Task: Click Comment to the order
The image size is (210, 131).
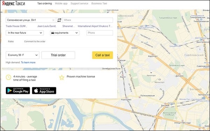Action: pyautogui.click(x=35, y=42)
